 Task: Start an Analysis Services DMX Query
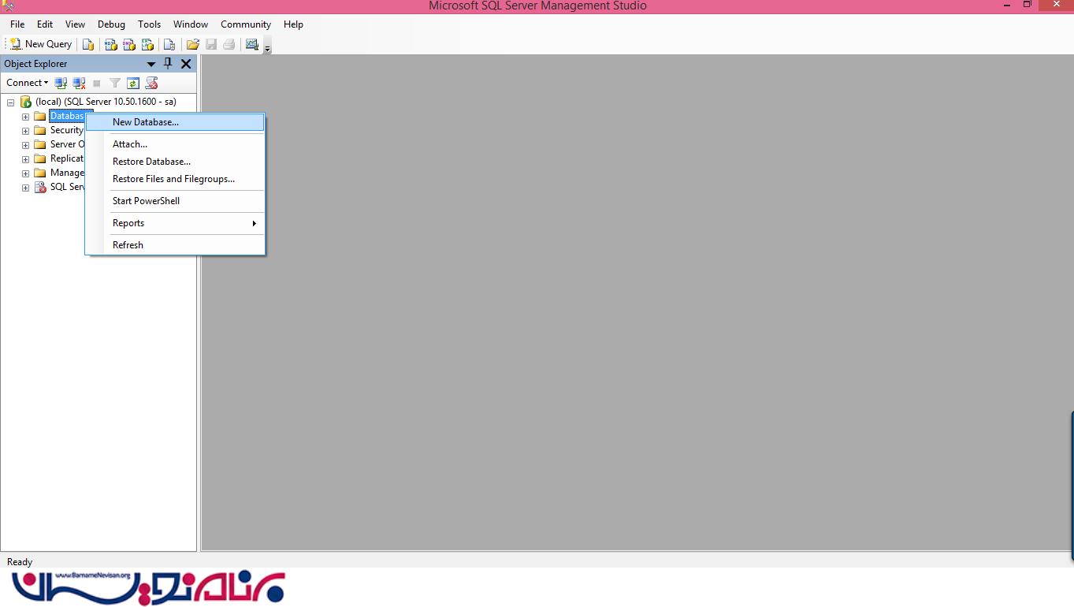[129, 45]
